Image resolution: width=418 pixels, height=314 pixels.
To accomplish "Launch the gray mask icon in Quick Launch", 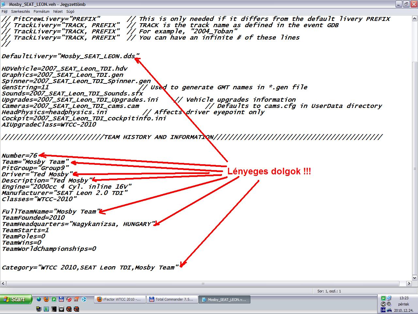I will (61, 309).
